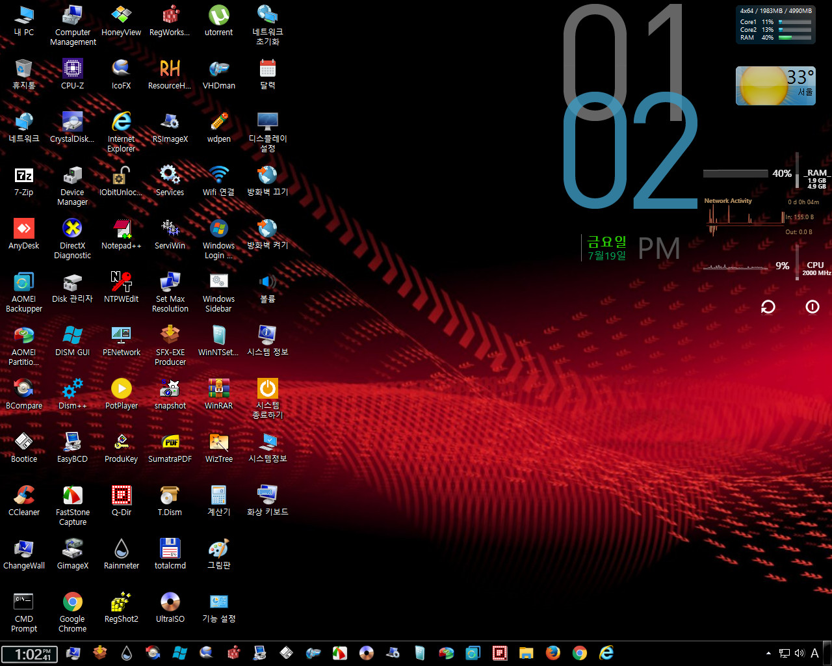832x666 pixels.
Task: Select the VHDman shortcut
Action: coord(218,74)
